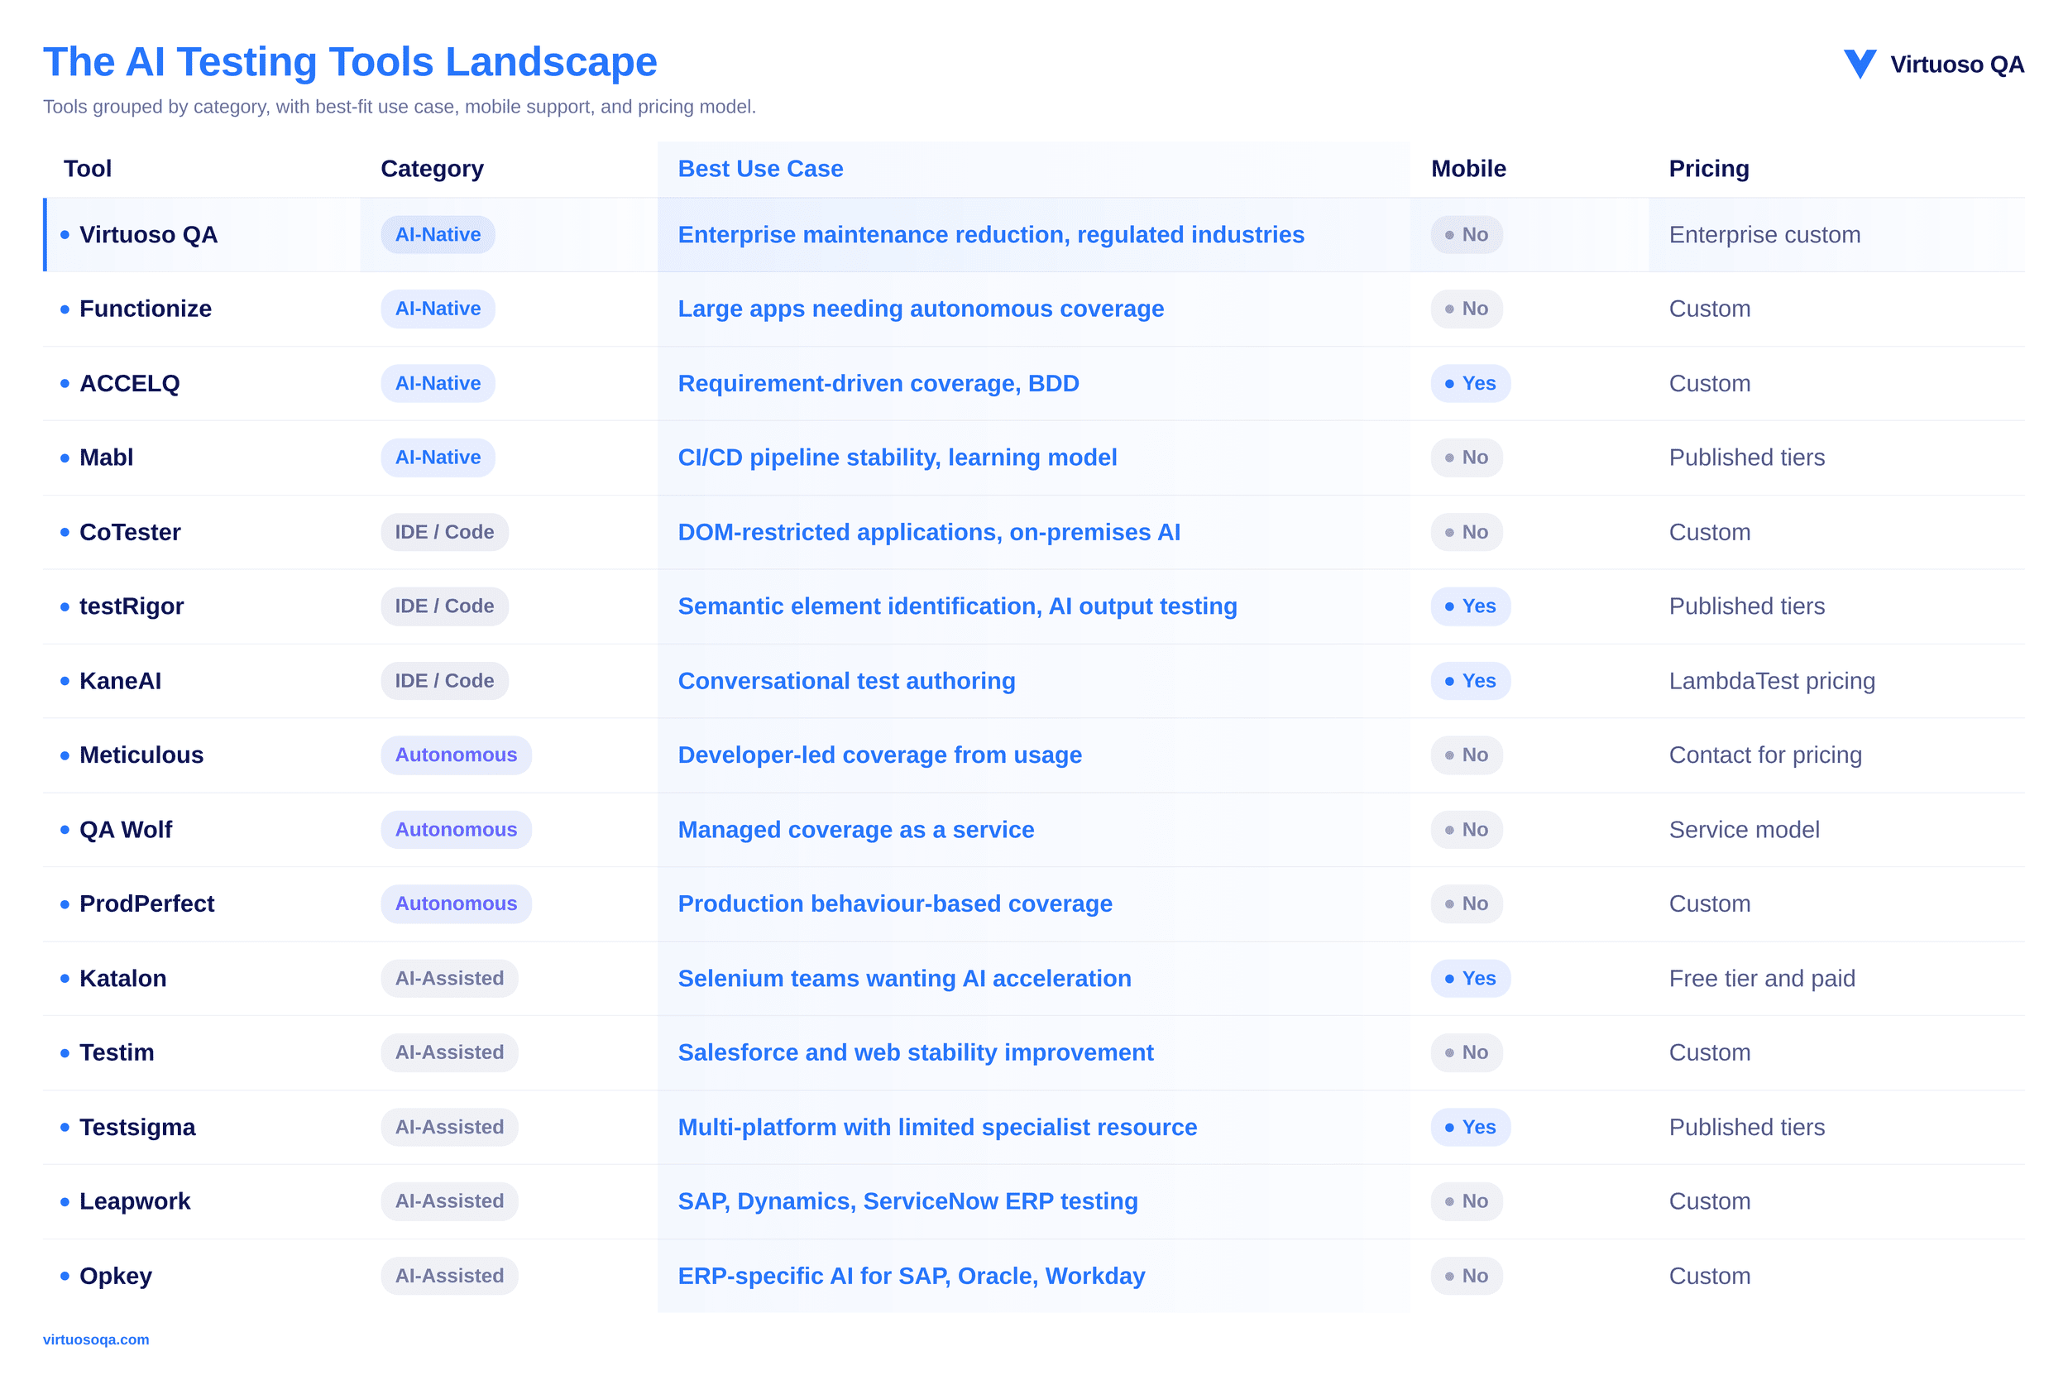This screenshot has width=2068, height=1385.
Task: Click the Autonomous badge for Meticulous
Action: (456, 755)
